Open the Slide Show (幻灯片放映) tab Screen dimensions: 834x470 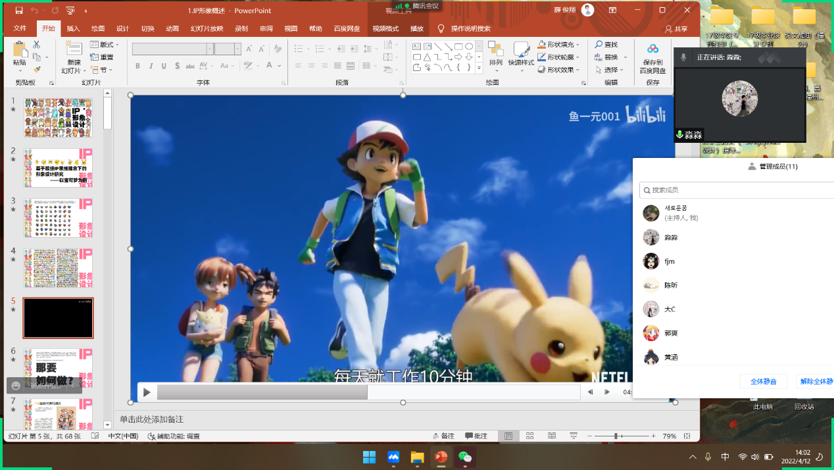[207, 29]
